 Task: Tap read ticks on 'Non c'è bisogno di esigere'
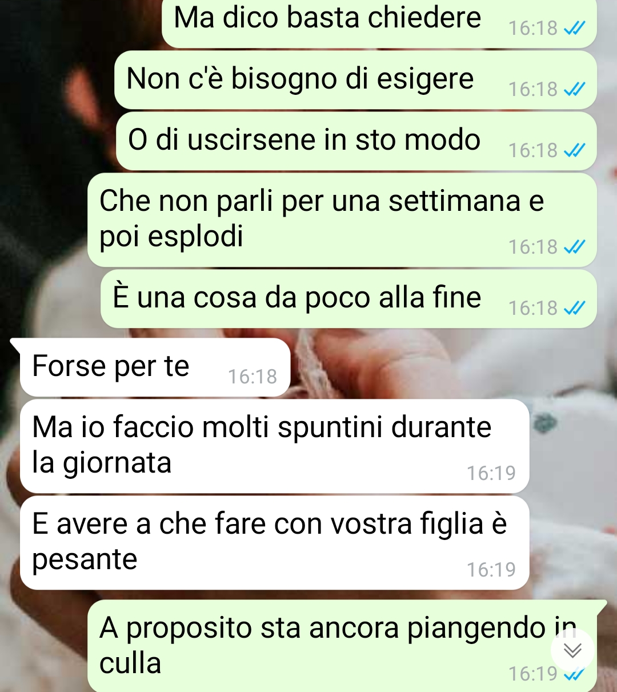click(574, 89)
